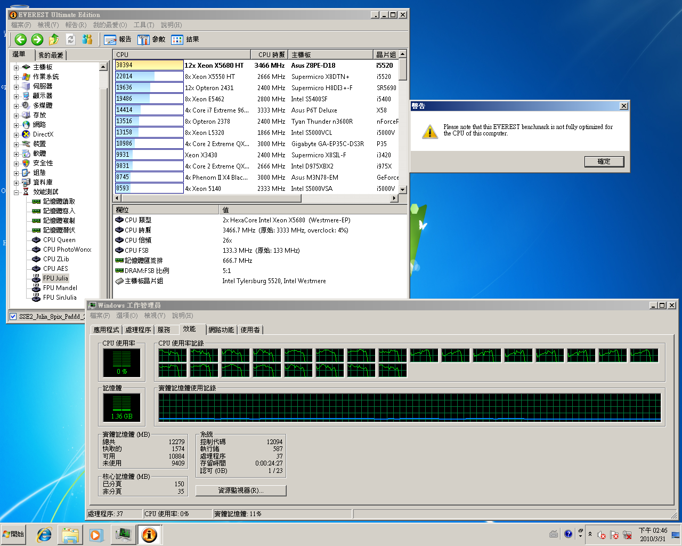Open the 報告 menu in EVEREST menu bar
682x546 pixels.
coord(76,25)
